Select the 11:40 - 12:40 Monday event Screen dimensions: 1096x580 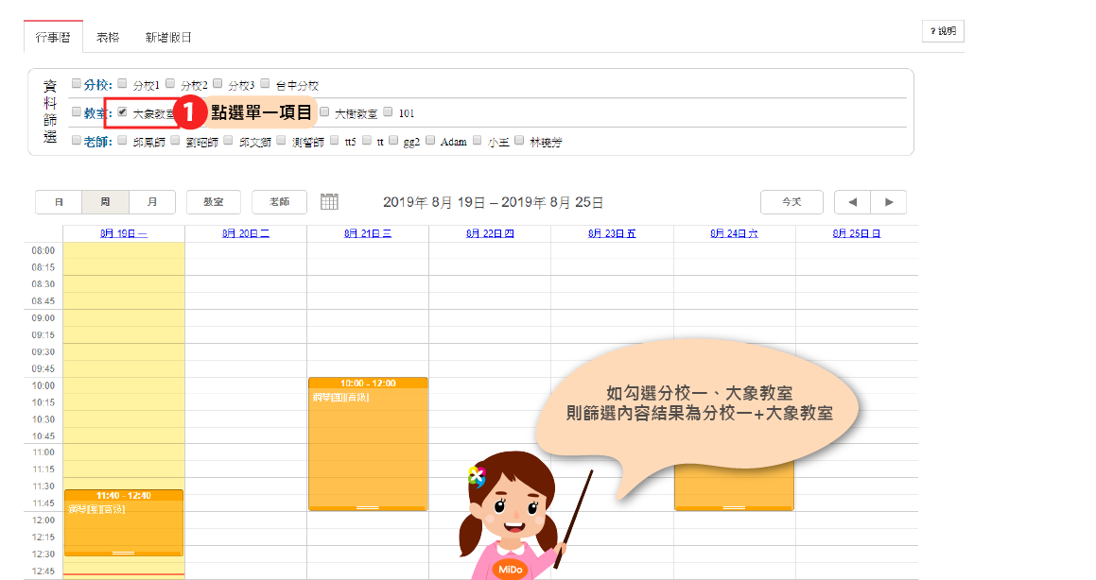(123, 521)
